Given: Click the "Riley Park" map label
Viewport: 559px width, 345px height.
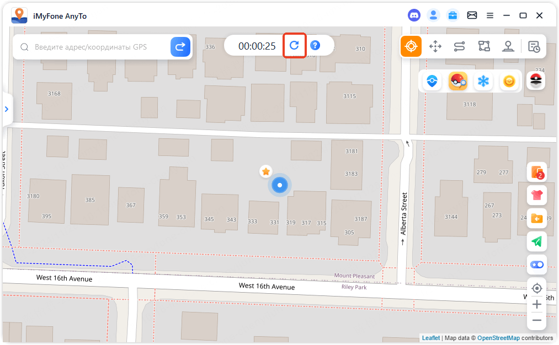Looking at the screenshot, I should (x=354, y=287).
